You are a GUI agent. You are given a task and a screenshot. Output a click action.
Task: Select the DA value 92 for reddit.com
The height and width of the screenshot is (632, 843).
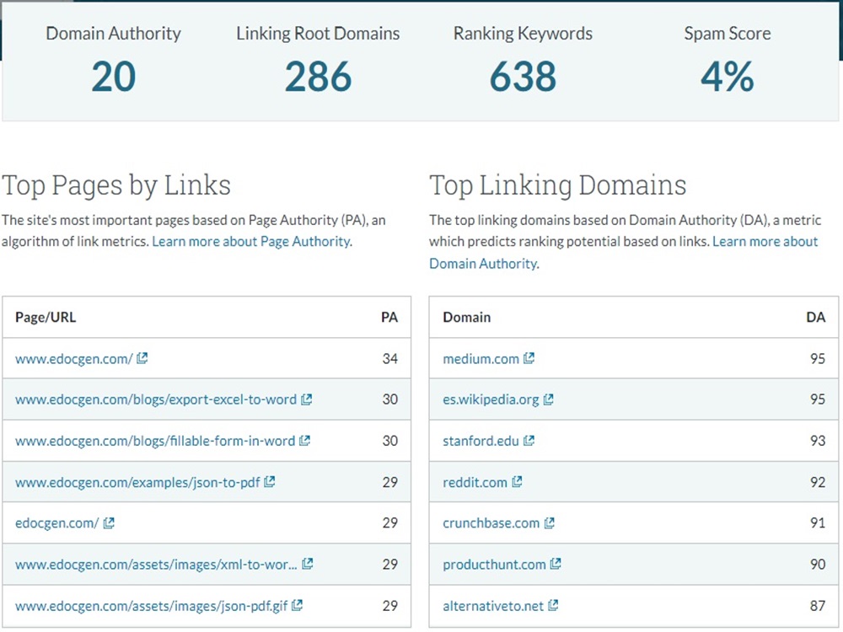click(818, 482)
